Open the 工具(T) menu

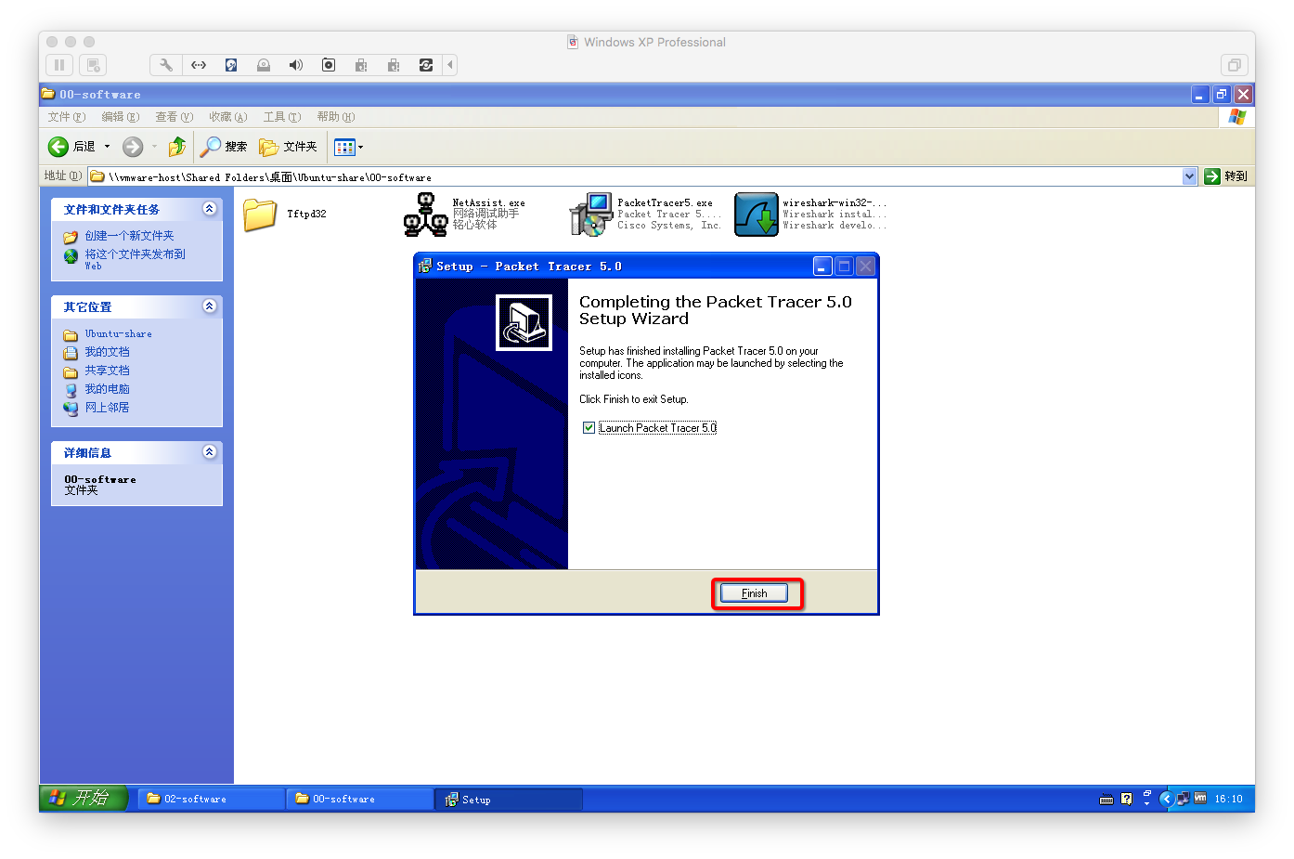point(282,117)
